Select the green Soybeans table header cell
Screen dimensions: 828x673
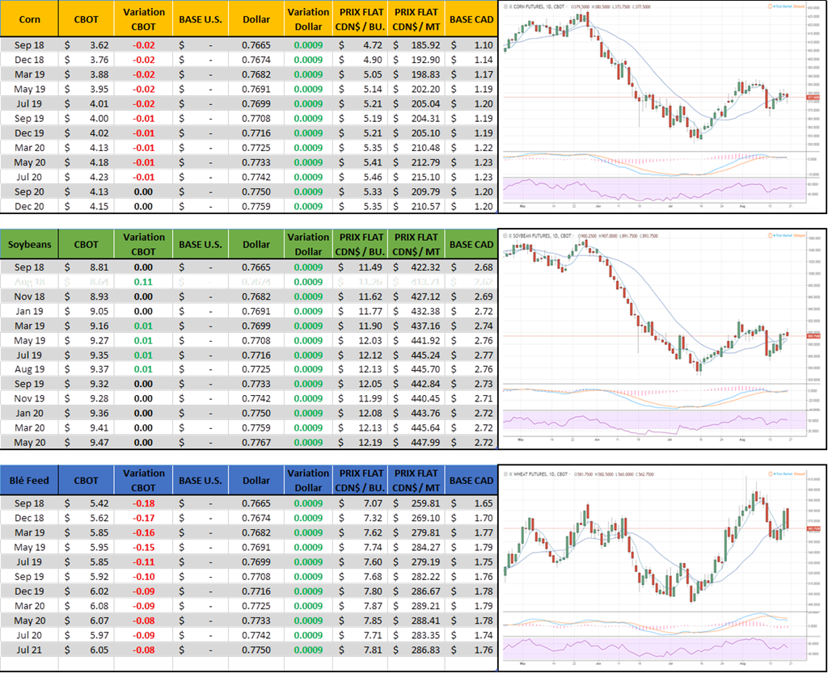pos(29,244)
